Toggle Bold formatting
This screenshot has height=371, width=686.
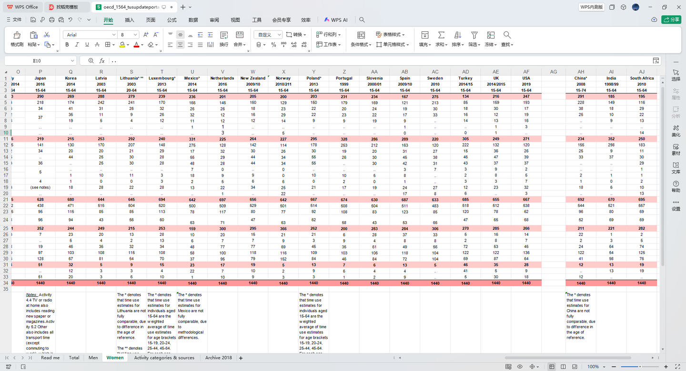tap(67, 45)
